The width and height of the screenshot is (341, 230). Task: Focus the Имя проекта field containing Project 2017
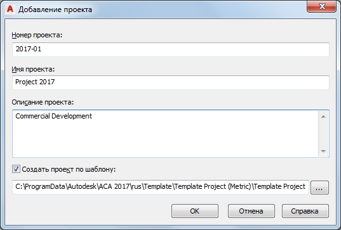pos(171,82)
